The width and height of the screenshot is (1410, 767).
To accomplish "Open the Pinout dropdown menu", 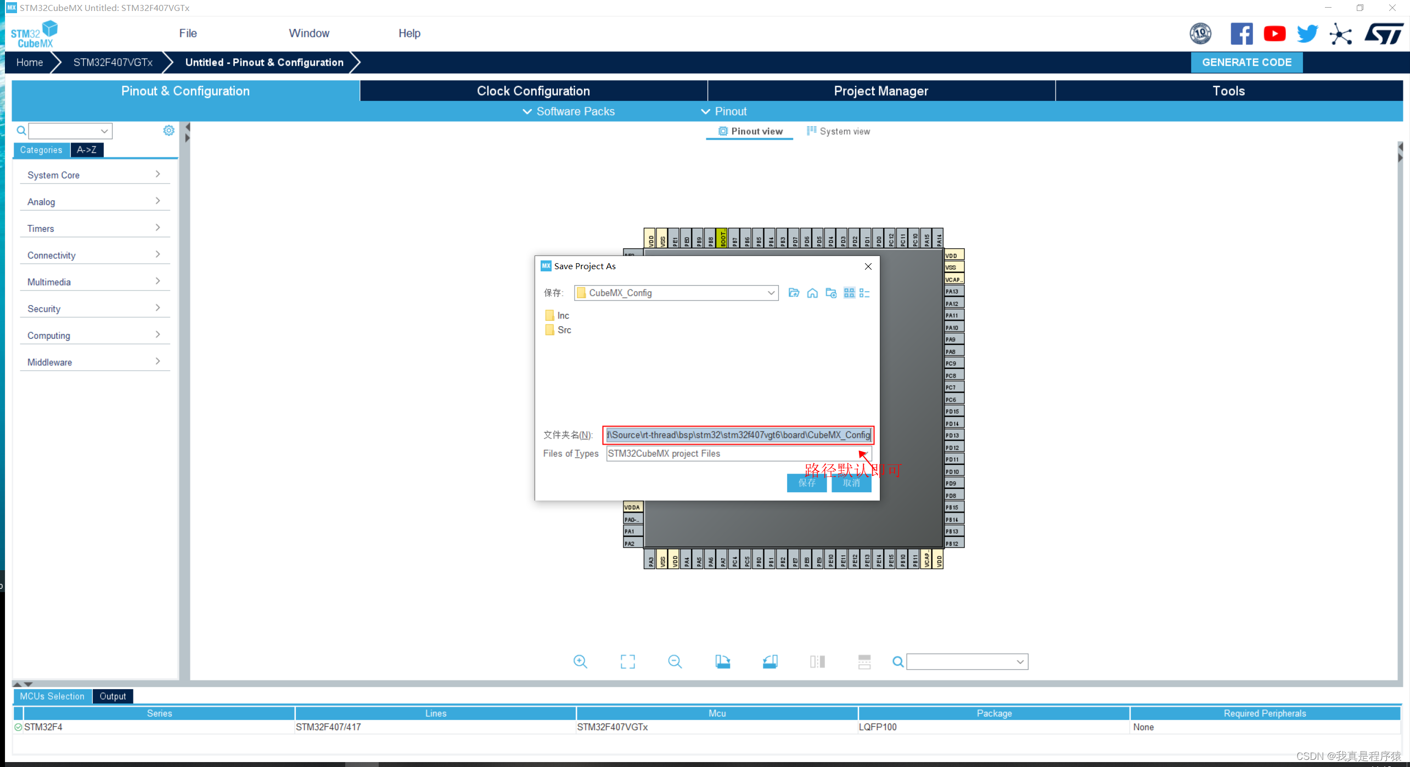I will click(x=724, y=111).
